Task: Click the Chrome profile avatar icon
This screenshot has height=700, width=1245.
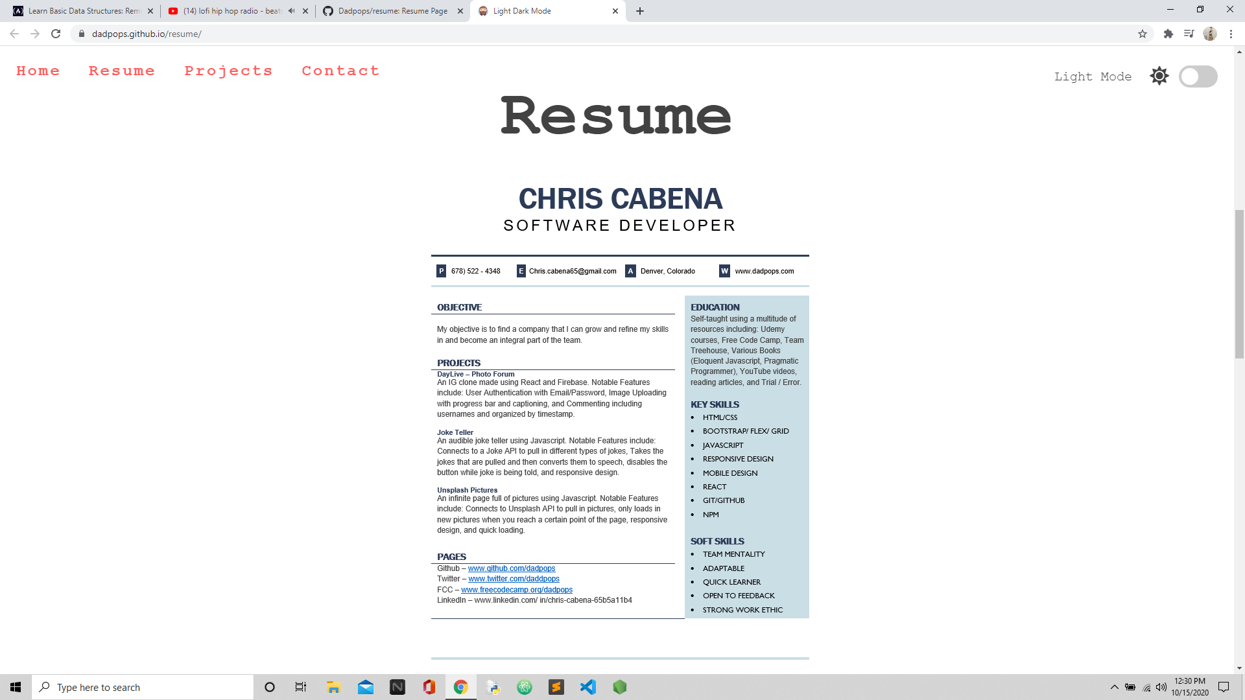Action: 1210,34
